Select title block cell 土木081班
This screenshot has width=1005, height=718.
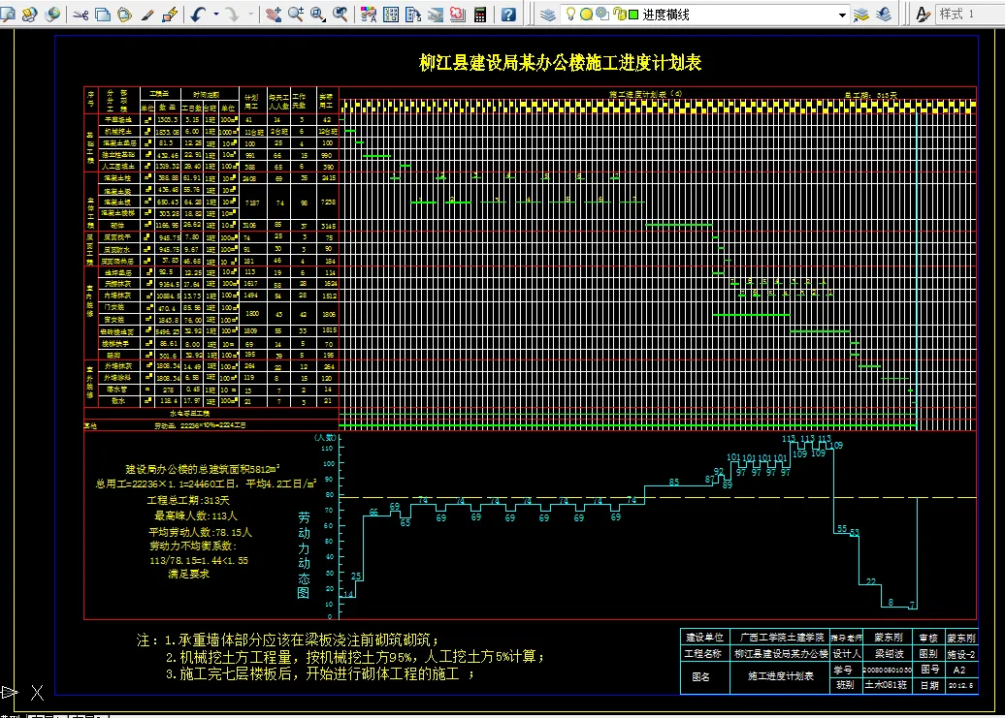pyautogui.click(x=887, y=685)
